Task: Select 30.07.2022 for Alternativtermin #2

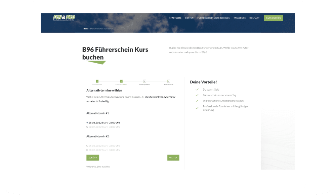Action: tap(87, 150)
